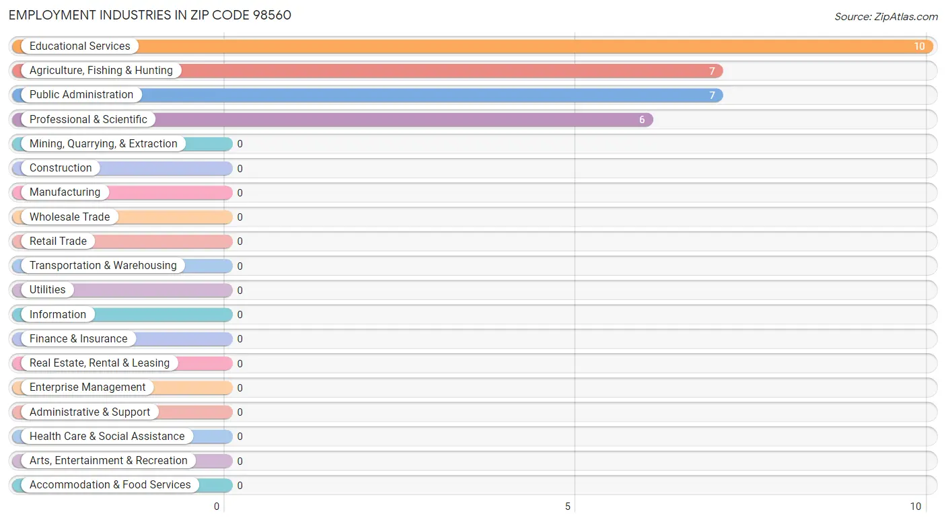The image size is (946, 522).
Task: Select the Information label
Action: (x=58, y=315)
